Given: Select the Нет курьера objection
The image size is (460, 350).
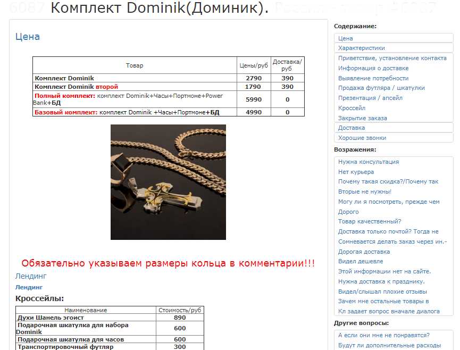Looking at the screenshot, I should pos(355,171).
